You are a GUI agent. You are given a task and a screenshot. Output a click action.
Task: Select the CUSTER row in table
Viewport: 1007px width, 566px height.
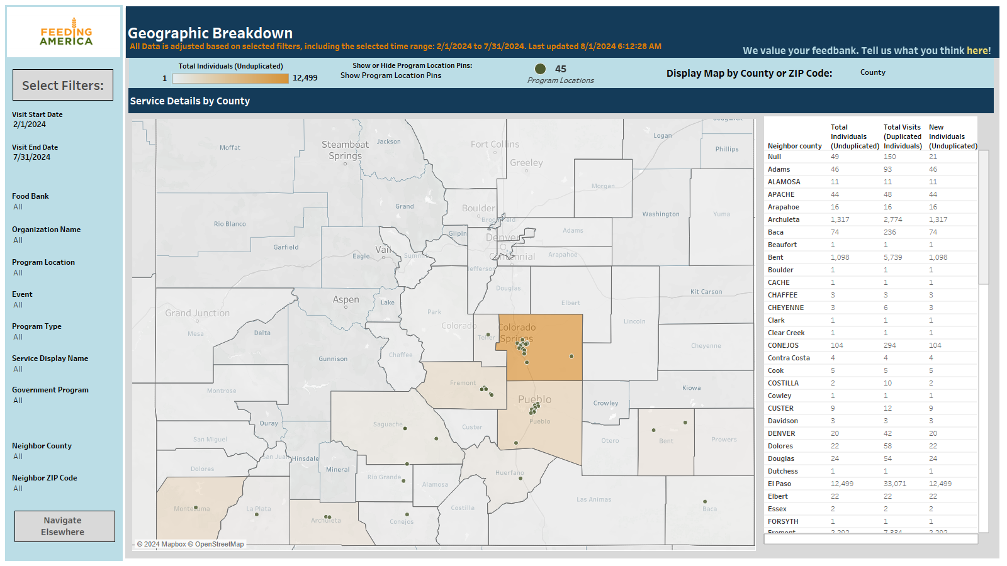[872, 408]
